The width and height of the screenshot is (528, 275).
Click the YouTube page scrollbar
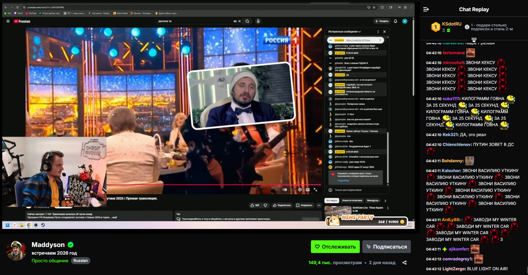coord(413,57)
